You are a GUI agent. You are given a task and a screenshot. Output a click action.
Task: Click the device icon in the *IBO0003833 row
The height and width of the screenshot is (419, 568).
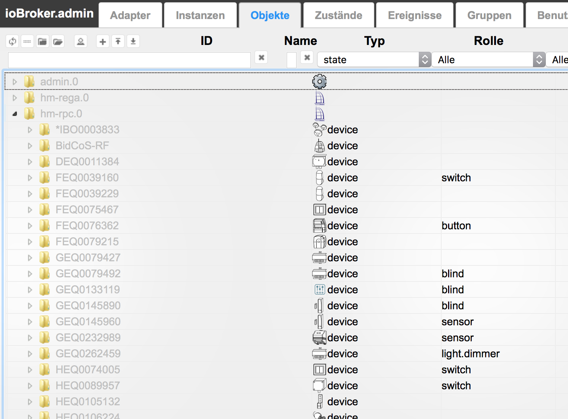coord(319,130)
